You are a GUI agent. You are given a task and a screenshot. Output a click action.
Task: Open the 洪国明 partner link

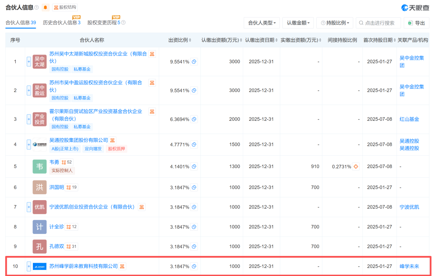tap(57, 187)
